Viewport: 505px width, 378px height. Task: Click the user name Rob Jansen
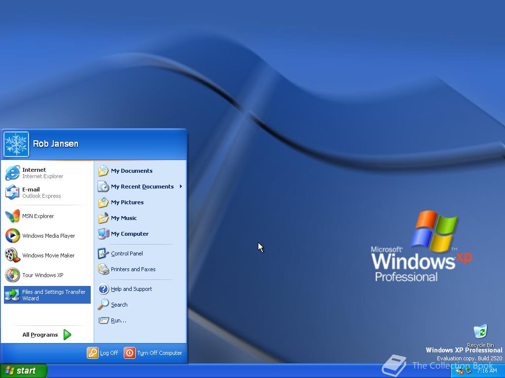tap(56, 144)
